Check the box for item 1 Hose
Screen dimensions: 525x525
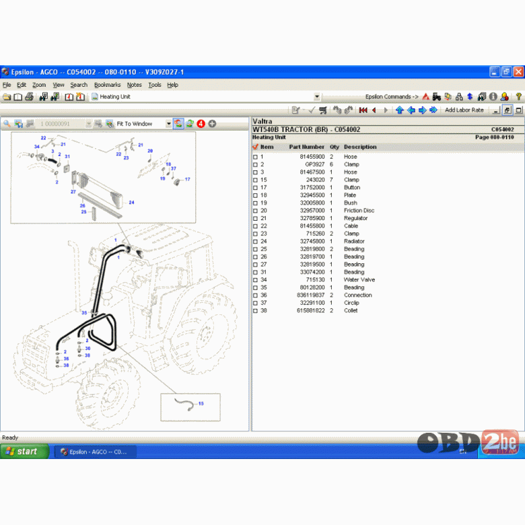(256, 157)
